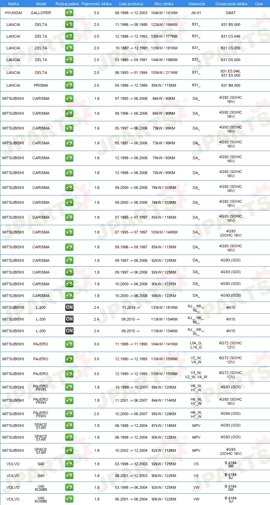270x505 pixels.
Task: Click the fuel icon in the Pajero V3_W, V2_W, V4_W row
Action: 69,374
